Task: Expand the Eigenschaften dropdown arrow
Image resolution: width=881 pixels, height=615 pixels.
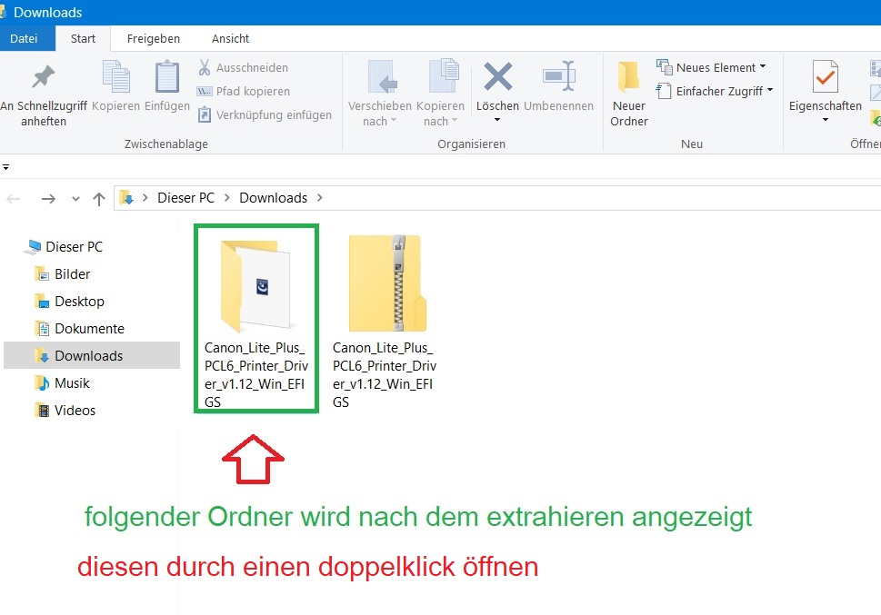Action: [826, 120]
